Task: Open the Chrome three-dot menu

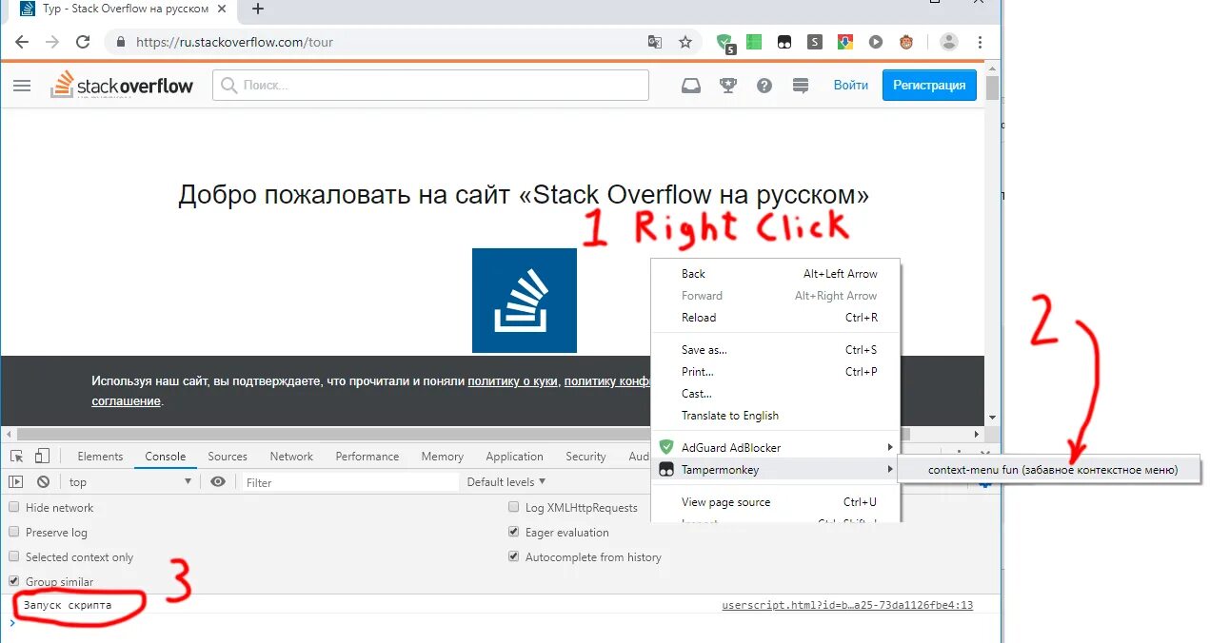Action: 980,42
